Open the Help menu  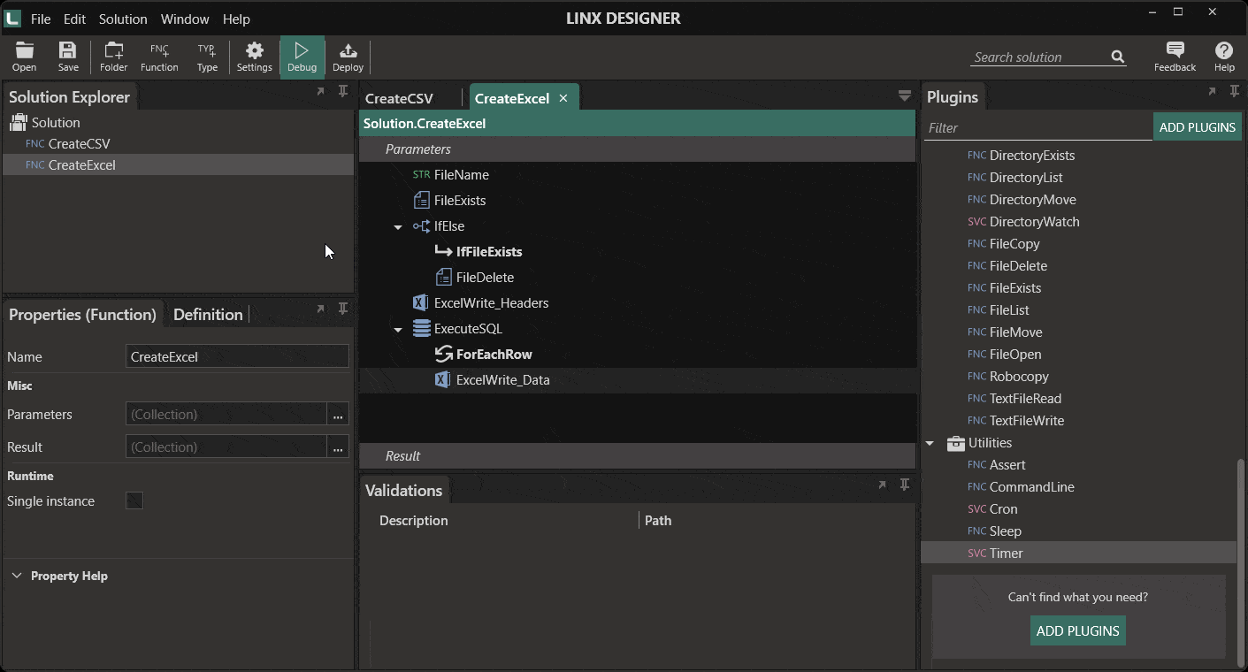coord(236,19)
